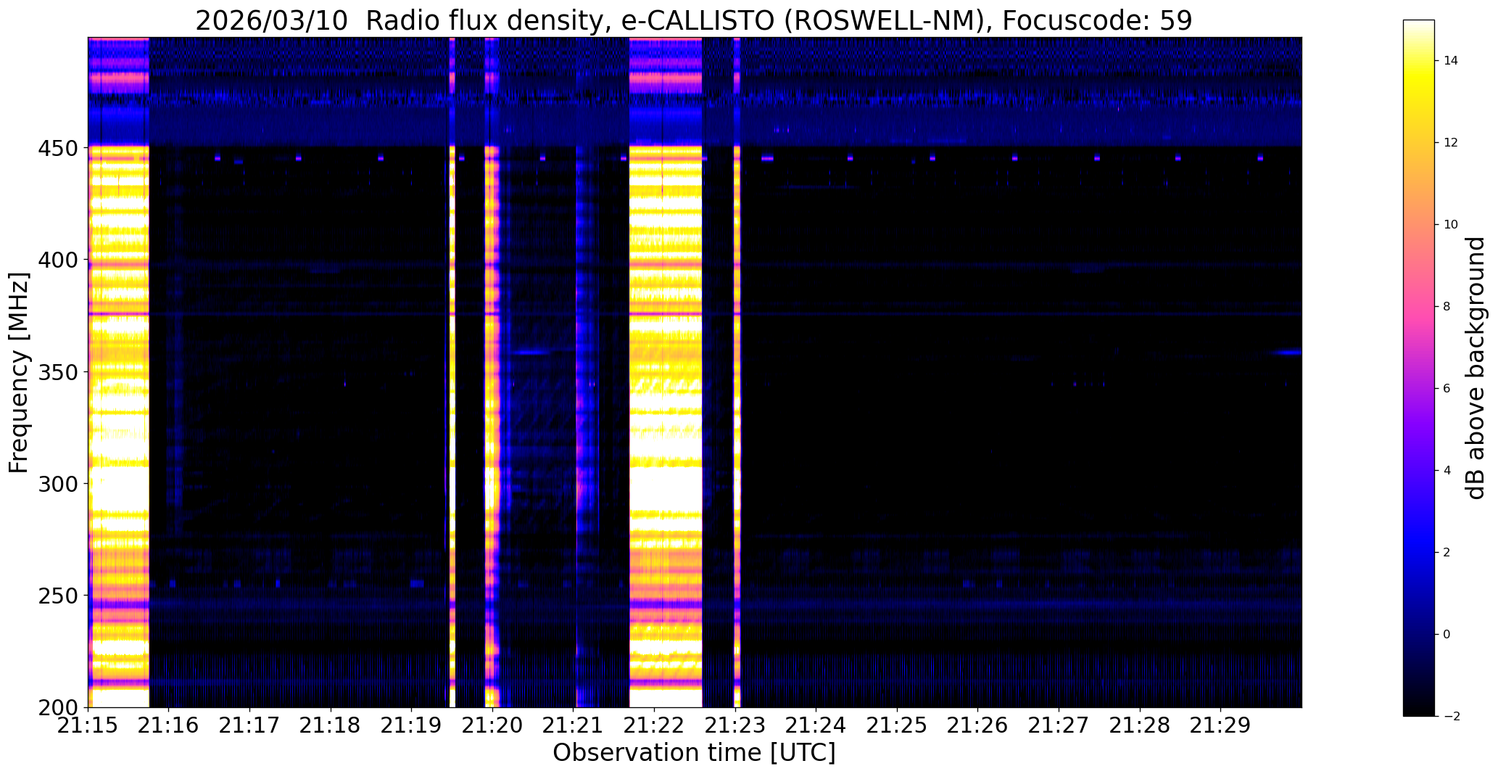Click the colorbar tick label 6
The image size is (1498, 774).
tap(1447, 389)
